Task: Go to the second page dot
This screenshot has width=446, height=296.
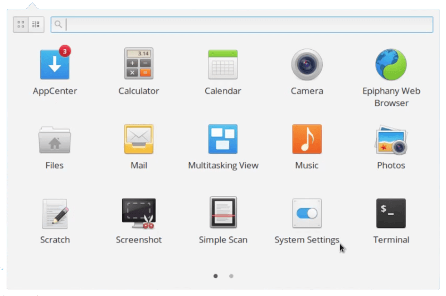Action: 231,276
